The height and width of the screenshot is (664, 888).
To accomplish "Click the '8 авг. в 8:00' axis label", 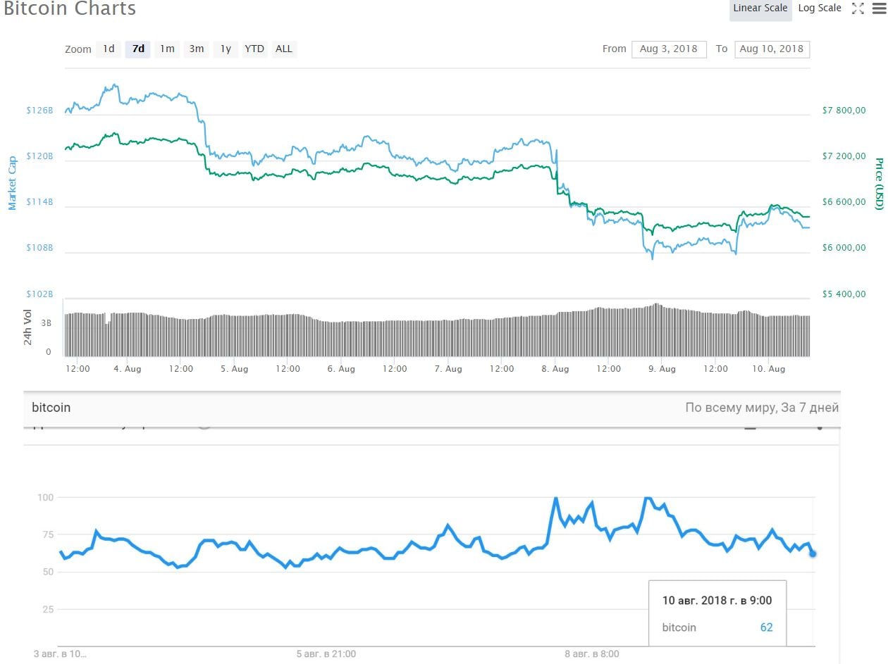I will pos(592,654).
